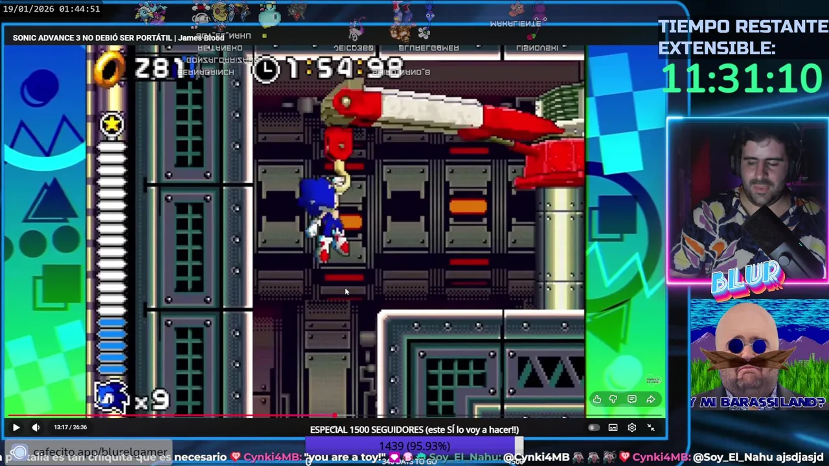The height and width of the screenshot is (466, 829).
Task: Click the 11:31:10 countdown timer
Action: pyautogui.click(x=742, y=78)
